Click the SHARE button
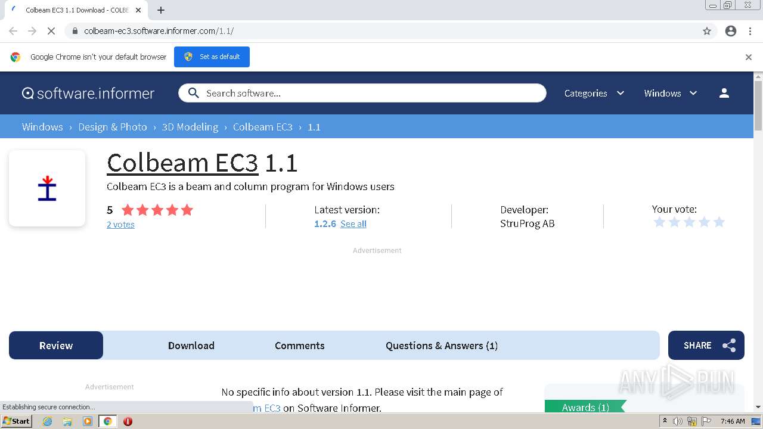 pos(706,346)
